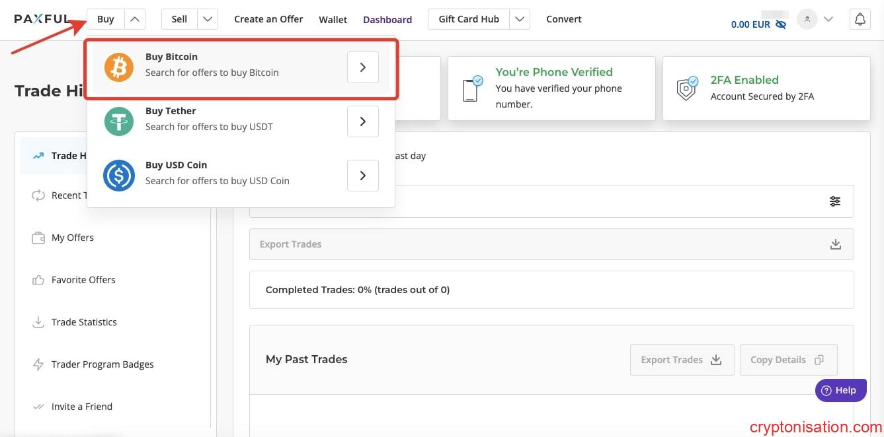Open the filter sliders icon
Viewport: 884px width, 437px height.
835,201
